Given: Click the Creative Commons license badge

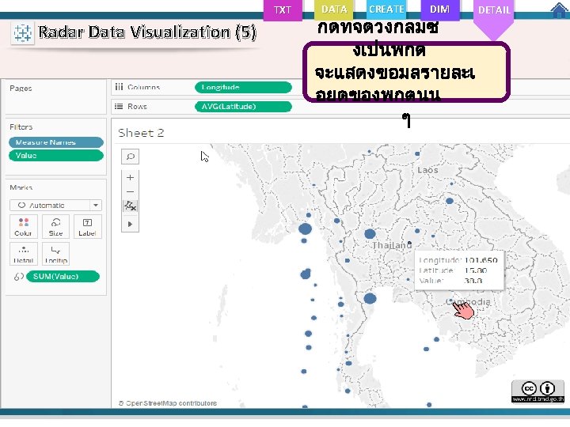Looking at the screenshot, I should [x=538, y=391].
